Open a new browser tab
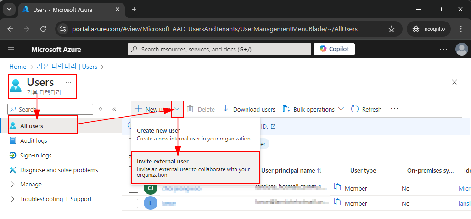 tap(134, 9)
